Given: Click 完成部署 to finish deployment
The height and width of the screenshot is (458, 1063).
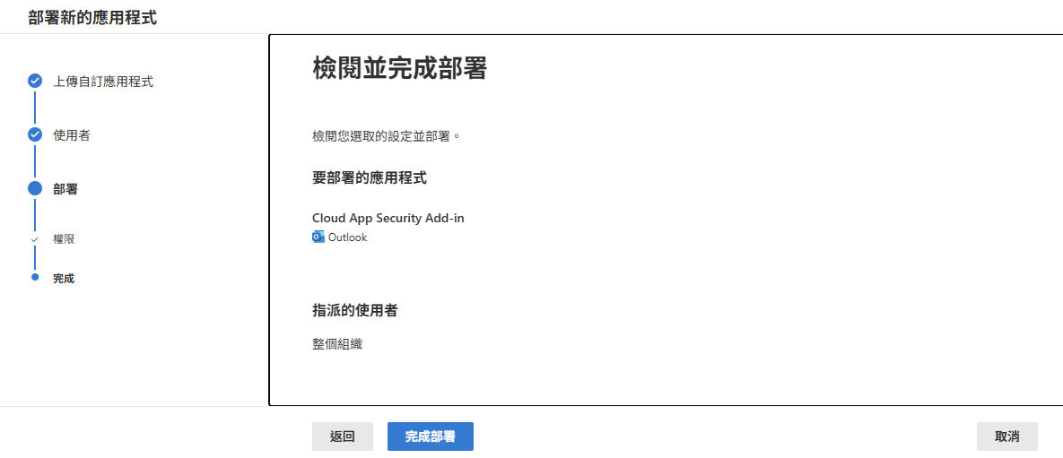Looking at the screenshot, I should pos(430,436).
